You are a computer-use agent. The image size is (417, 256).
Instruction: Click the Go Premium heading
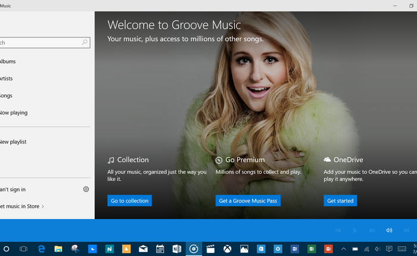[245, 160]
